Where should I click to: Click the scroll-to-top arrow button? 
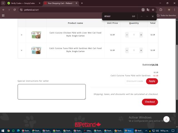click(x=166, y=119)
